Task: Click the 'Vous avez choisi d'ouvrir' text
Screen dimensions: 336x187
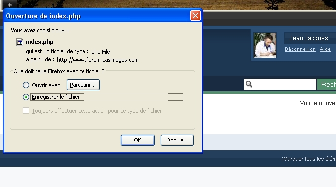Action: coord(40,30)
